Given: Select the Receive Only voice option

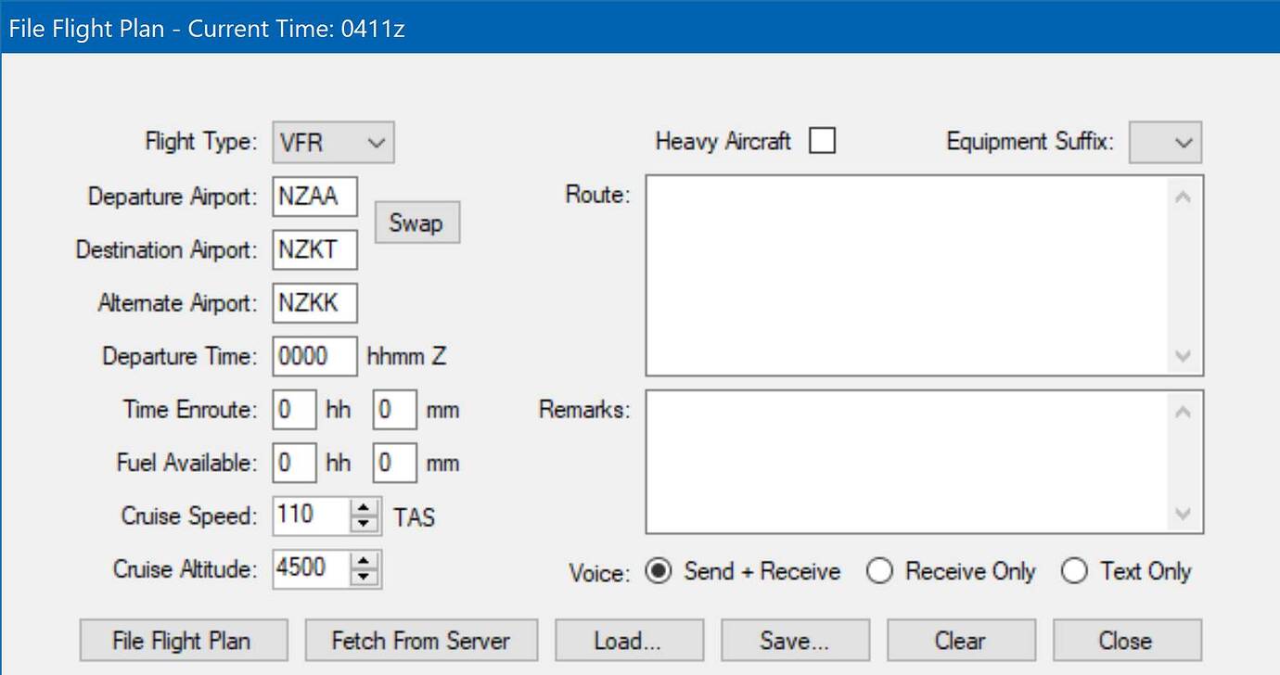Looking at the screenshot, I should pos(879,572).
